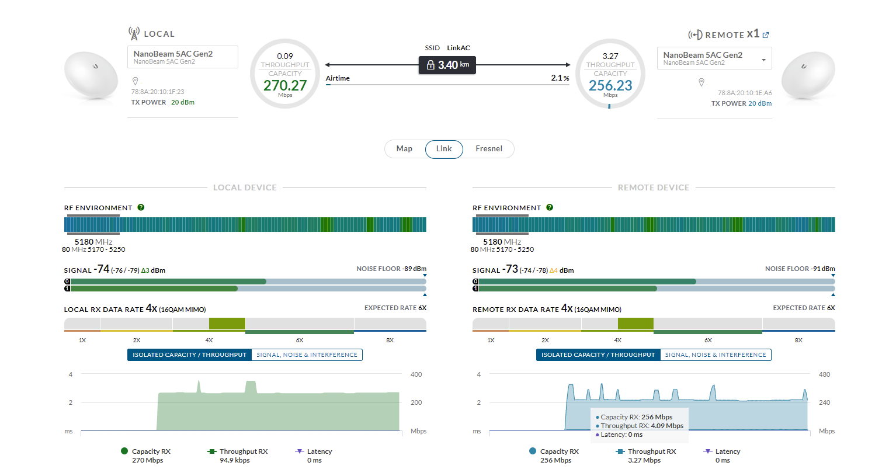Viewport: 896px width, 476px height.
Task: Click remote TX POWER 20 dBm value
Action: pos(760,103)
